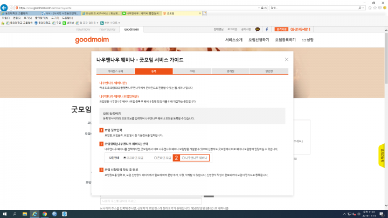The image size is (388, 218).
Task: Click the goodmoim logo
Action: tap(92, 40)
